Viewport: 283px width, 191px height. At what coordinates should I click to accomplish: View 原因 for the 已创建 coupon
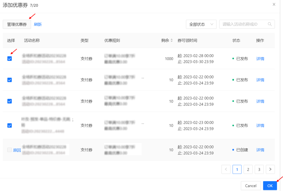tap(17, 150)
